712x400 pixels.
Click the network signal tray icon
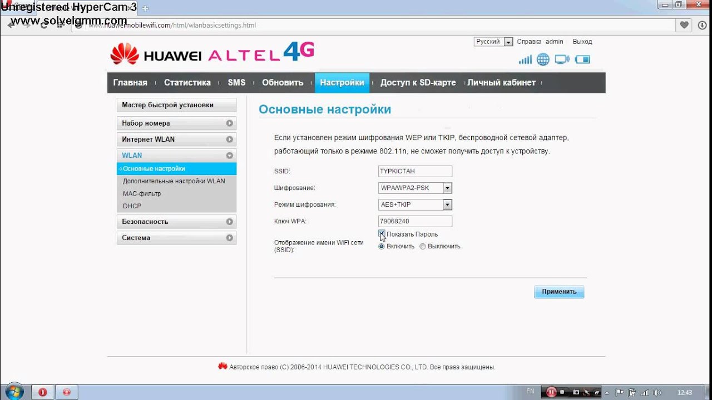(645, 393)
